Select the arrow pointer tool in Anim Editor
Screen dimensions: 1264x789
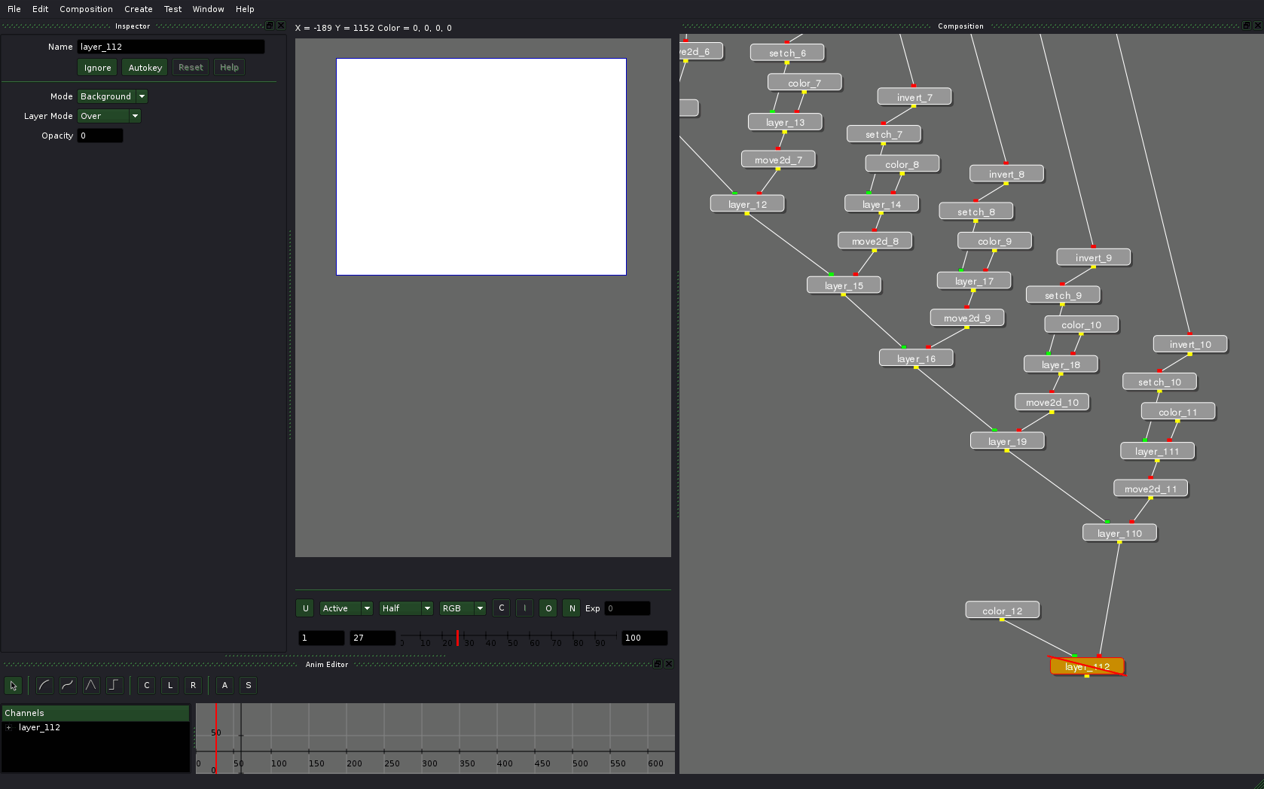click(x=13, y=685)
